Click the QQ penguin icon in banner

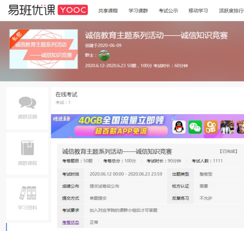pyautogui.click(x=179, y=127)
